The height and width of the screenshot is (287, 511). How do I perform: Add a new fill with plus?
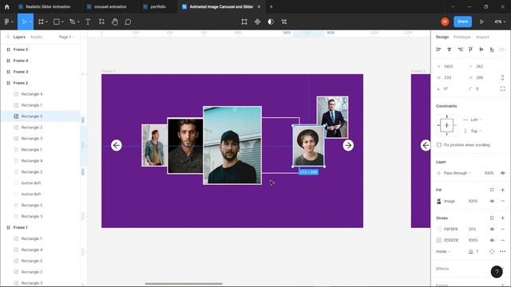[x=502, y=190]
